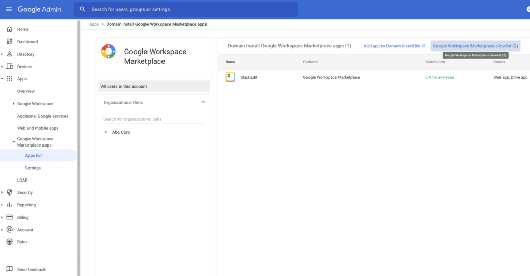Click the Reporting bar chart icon
Screen dimensions: 530x276
coord(9,205)
